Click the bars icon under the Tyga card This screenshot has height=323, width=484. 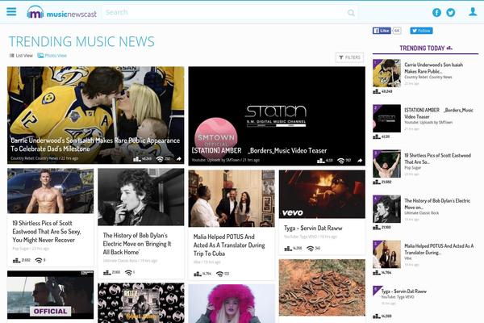(x=288, y=249)
